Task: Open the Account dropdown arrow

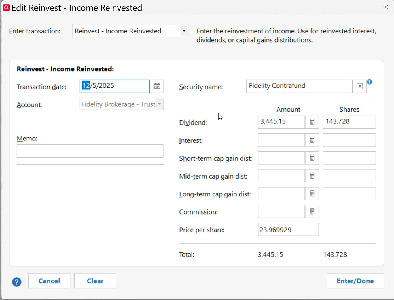Action: (159, 104)
